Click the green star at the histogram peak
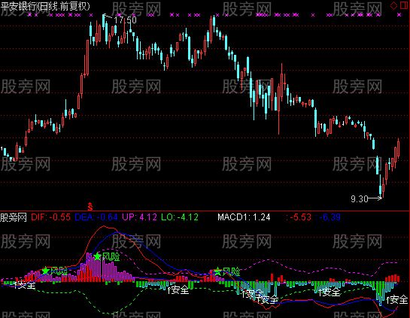The height and width of the screenshot is (318, 410). coord(97,256)
